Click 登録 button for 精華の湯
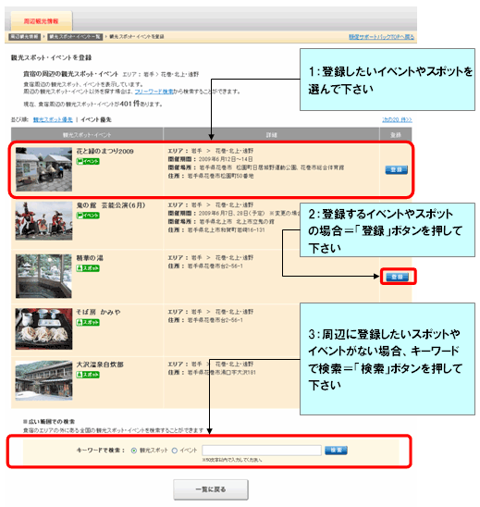This screenshot has height=507, width=480. tap(398, 277)
